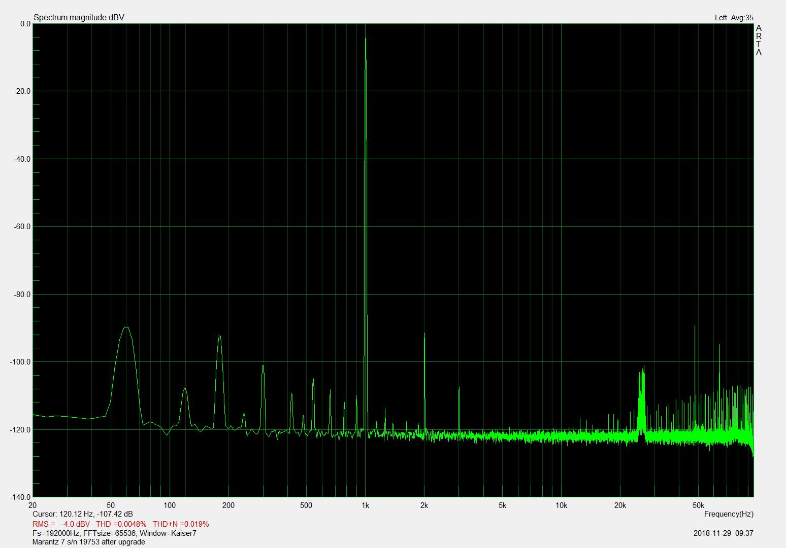Click the 'RMS = -4.0 dBV' readout
The height and width of the screenshot is (548, 786).
click(61, 524)
